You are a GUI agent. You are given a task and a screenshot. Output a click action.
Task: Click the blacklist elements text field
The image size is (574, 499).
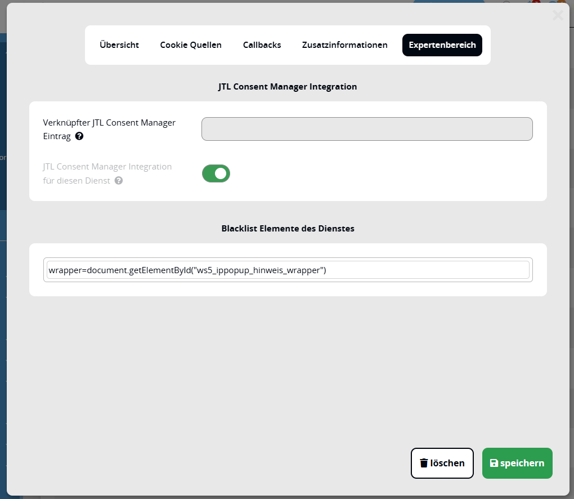coord(288,270)
